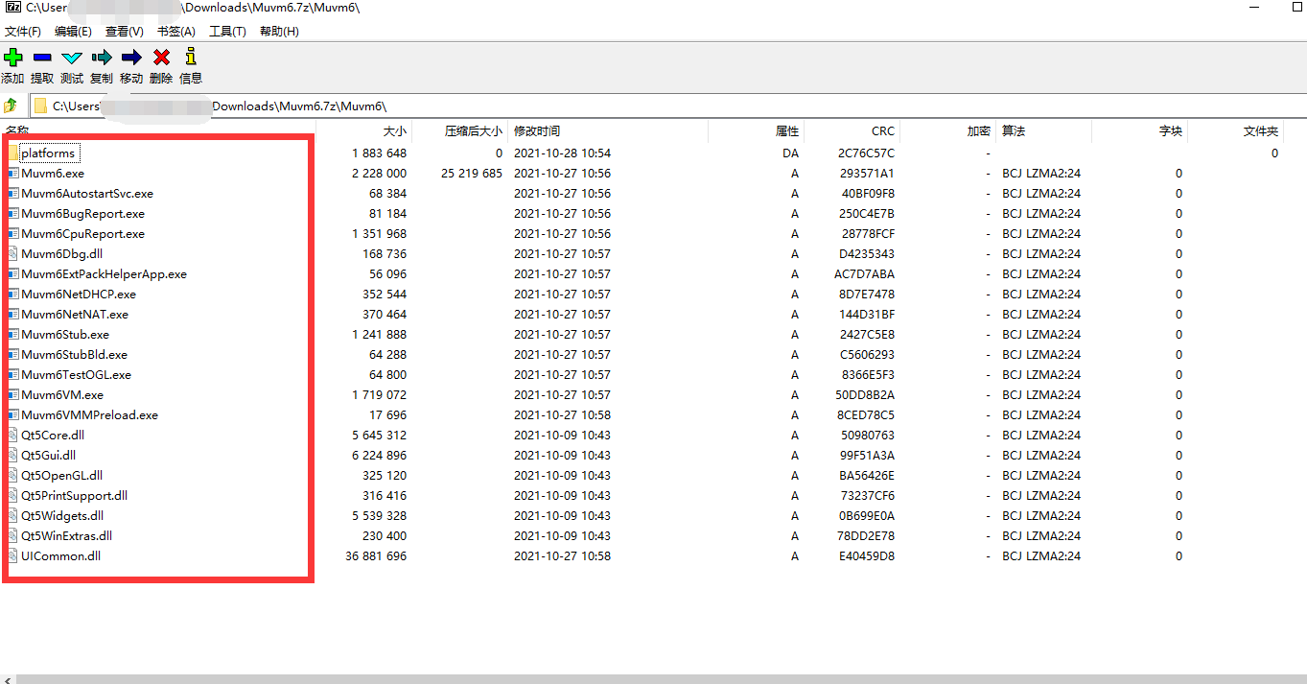Click the DA attribute of platforms row
Screen dimensions: 1307x684
pyautogui.click(x=790, y=153)
